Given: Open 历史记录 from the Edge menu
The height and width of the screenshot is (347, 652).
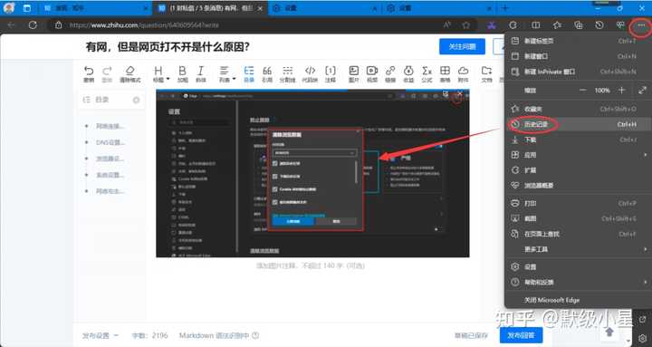Looking at the screenshot, I should 577,124.
